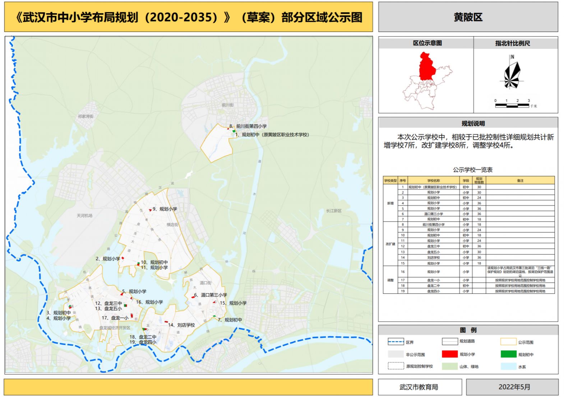Viewport: 564px width, 397px height.
Task: Click the 指北针比例尺 panel heading
Action: (x=513, y=43)
